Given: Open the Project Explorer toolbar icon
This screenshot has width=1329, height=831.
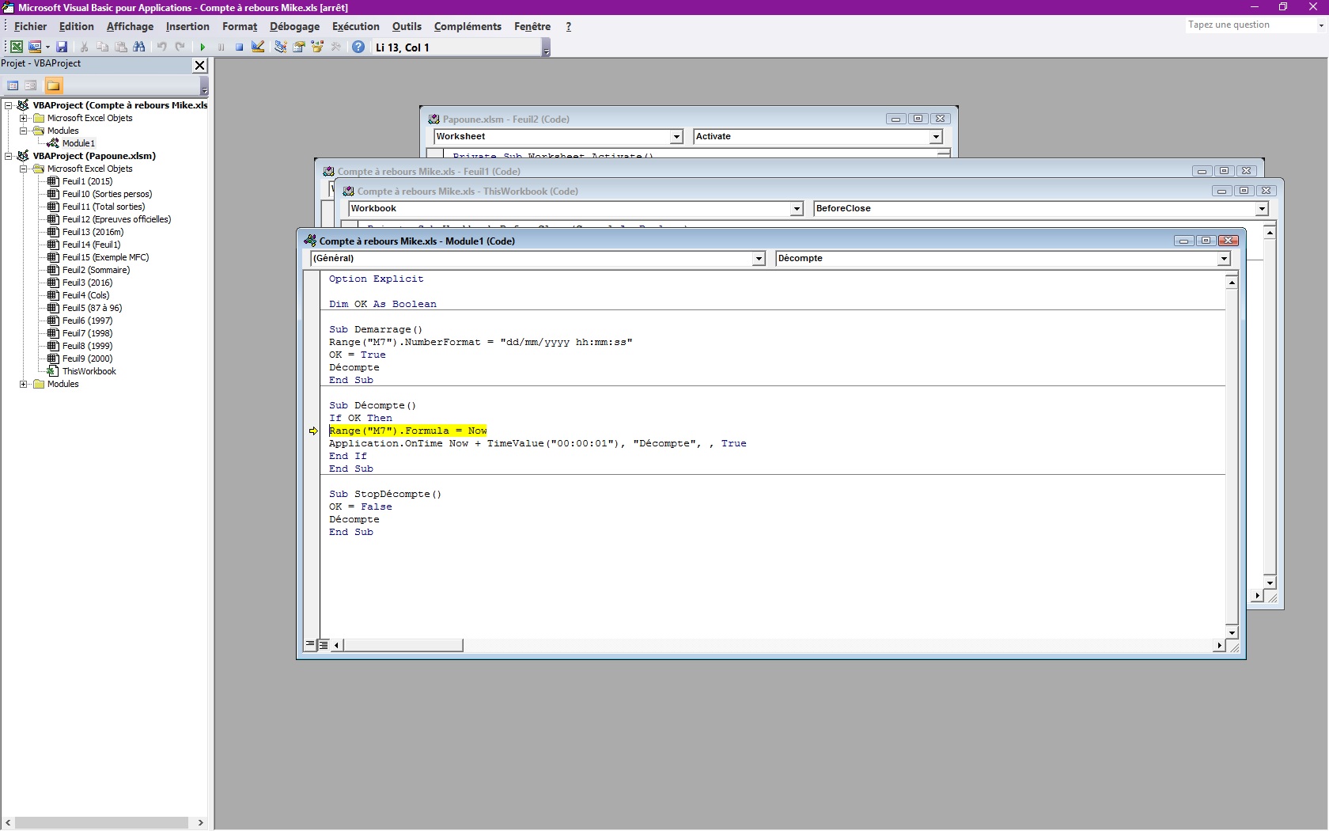Looking at the screenshot, I should click(280, 47).
